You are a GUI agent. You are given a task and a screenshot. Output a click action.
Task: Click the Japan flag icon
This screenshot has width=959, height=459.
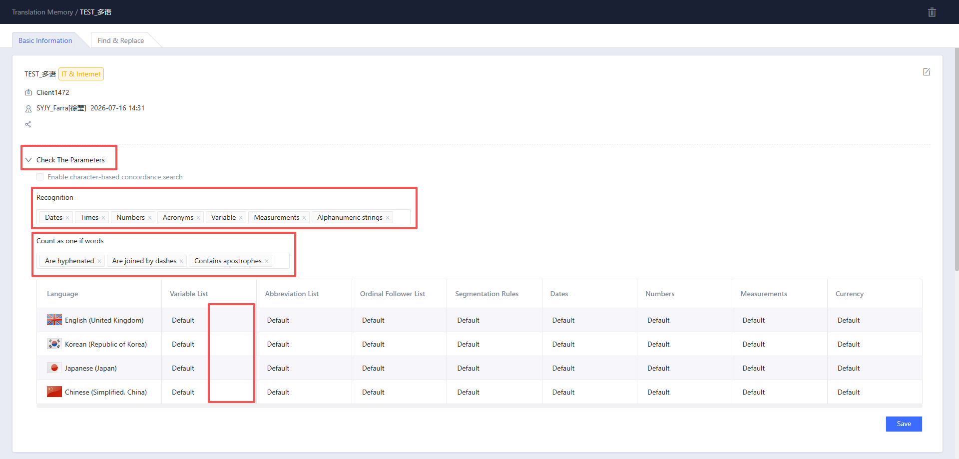point(54,368)
